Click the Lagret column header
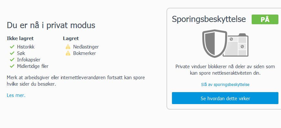281x128 pixels. point(71,38)
